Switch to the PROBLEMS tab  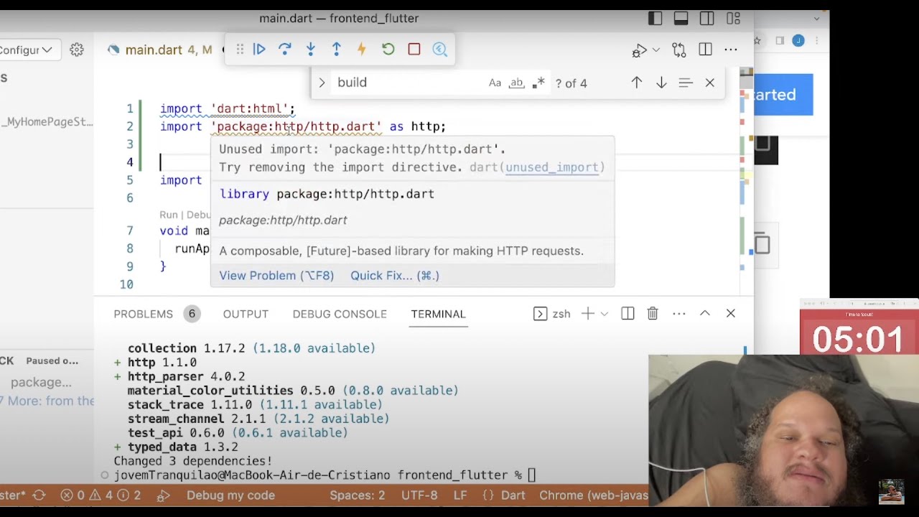coord(143,314)
